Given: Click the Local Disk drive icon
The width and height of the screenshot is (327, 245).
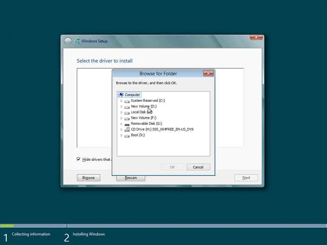Looking at the screenshot, I should 127,113.
